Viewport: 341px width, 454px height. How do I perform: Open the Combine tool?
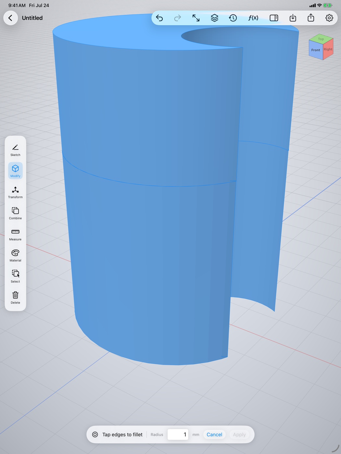(15, 213)
